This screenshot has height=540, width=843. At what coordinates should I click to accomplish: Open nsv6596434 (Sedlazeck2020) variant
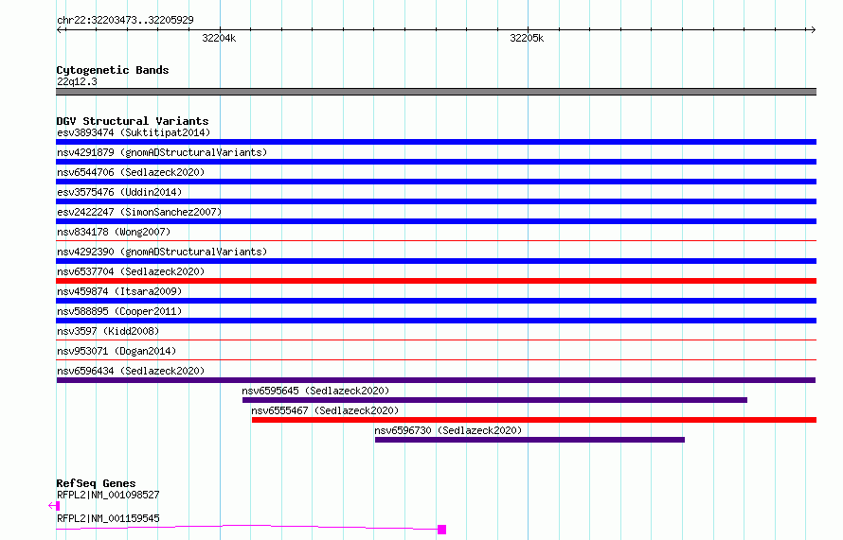click(x=131, y=371)
